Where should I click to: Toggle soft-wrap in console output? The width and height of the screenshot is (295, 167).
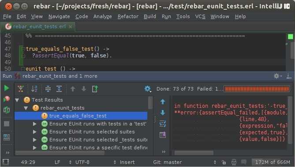coord(163,124)
